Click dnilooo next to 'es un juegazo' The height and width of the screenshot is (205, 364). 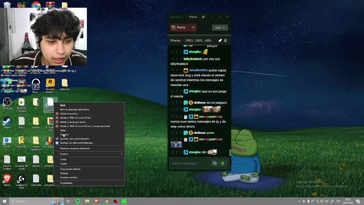(x=200, y=102)
